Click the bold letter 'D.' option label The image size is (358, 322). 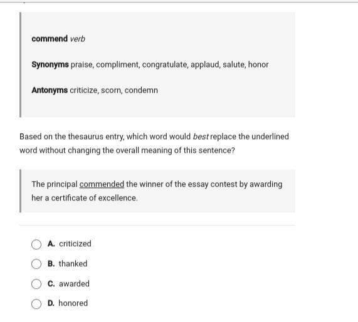[51, 303]
